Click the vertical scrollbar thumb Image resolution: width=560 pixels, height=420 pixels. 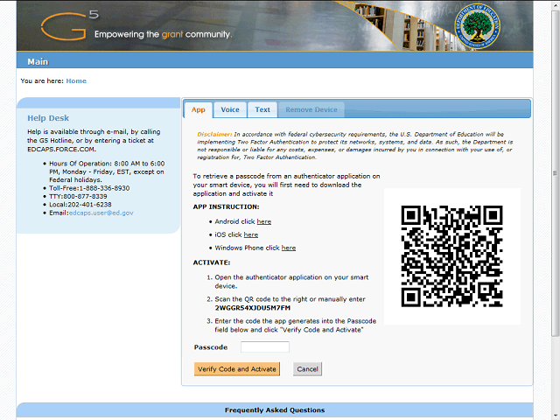[554, 175]
